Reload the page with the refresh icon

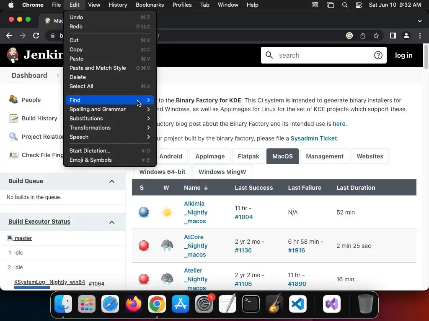pos(36,36)
